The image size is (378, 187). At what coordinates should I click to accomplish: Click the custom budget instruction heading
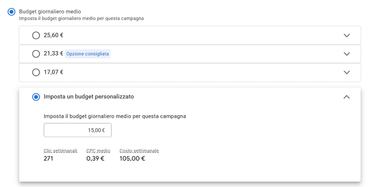point(115,116)
